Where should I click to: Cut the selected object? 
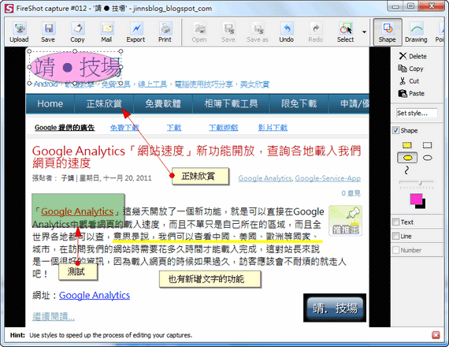(409, 81)
